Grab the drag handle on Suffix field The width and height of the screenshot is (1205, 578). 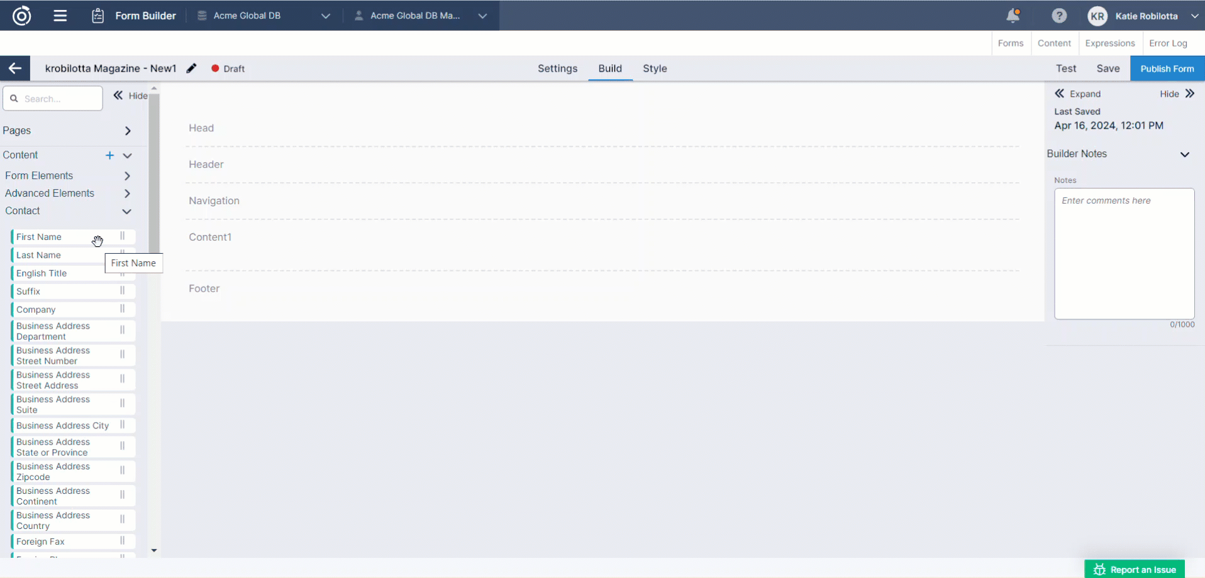[x=123, y=291]
